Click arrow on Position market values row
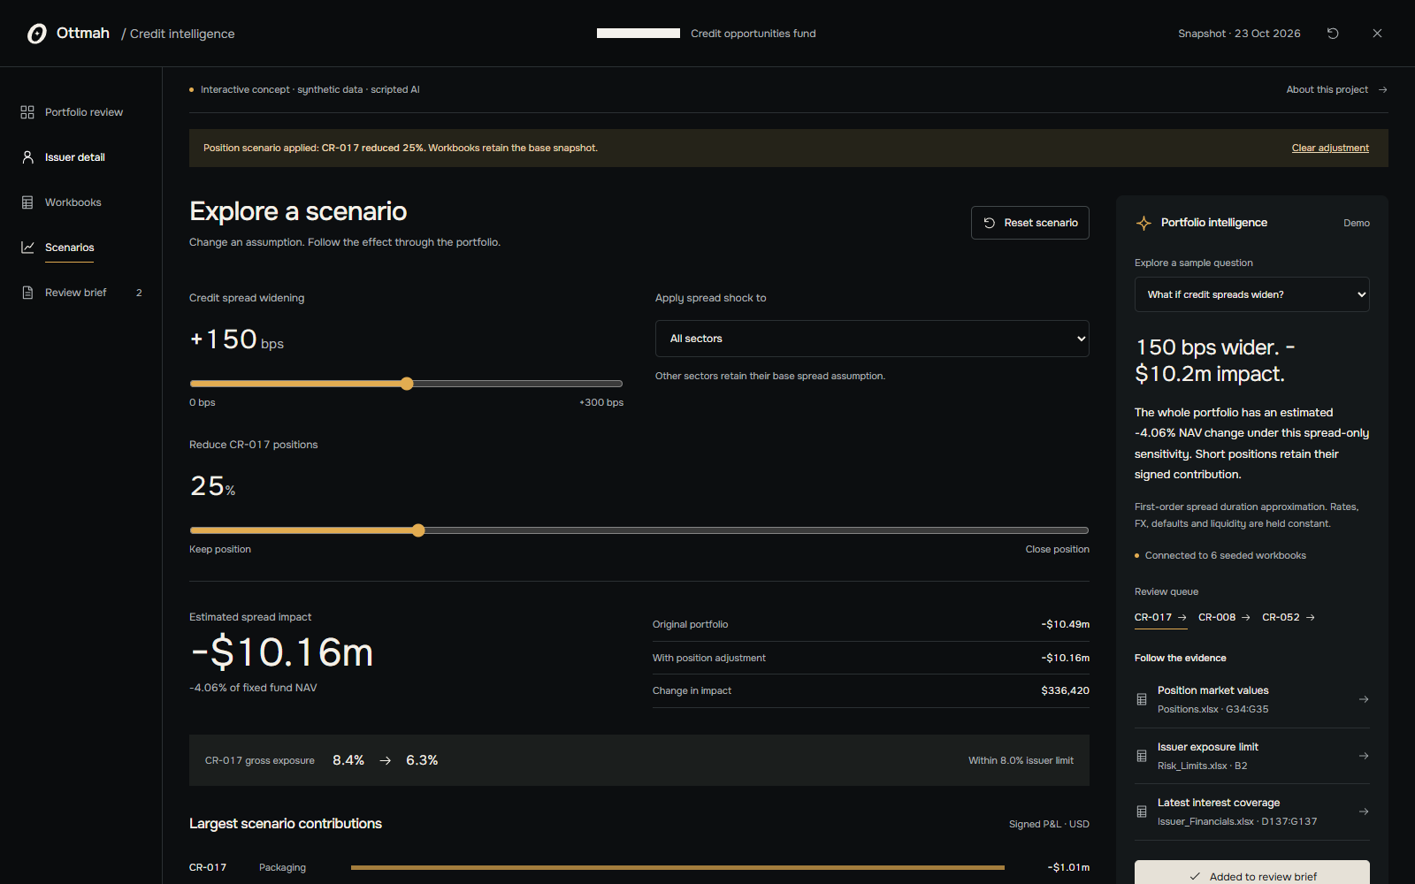 point(1364,699)
